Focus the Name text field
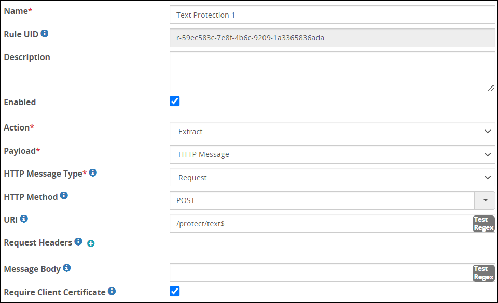 (332, 15)
